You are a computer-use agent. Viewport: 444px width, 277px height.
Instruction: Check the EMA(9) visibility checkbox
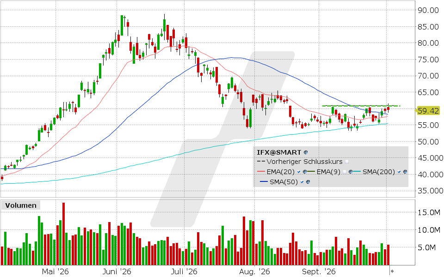pyautogui.click(x=345, y=172)
